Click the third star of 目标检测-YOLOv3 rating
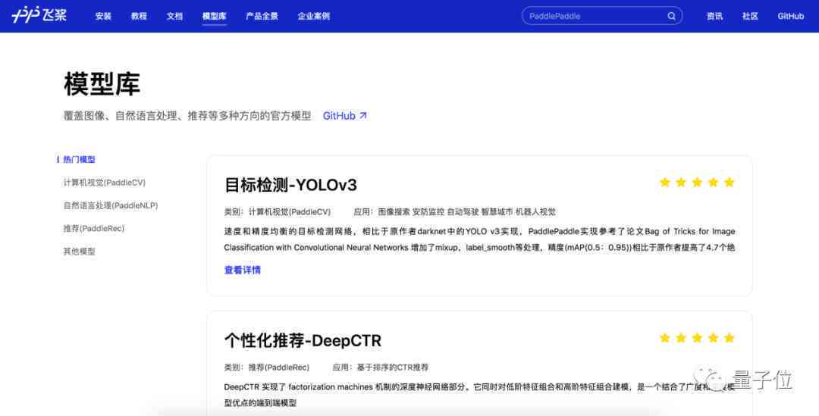Viewport: 819px width, 416px height. point(698,182)
